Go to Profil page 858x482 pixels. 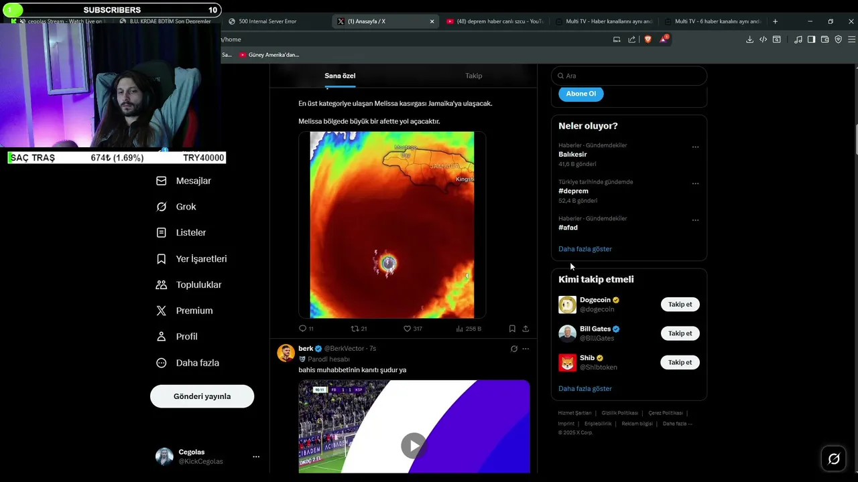(176, 337)
